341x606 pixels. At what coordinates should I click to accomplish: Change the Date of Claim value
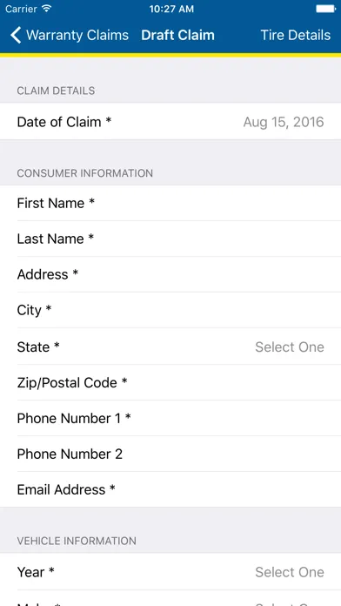284,122
